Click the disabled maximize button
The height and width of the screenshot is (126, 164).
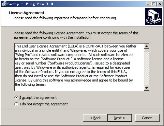(154, 4)
